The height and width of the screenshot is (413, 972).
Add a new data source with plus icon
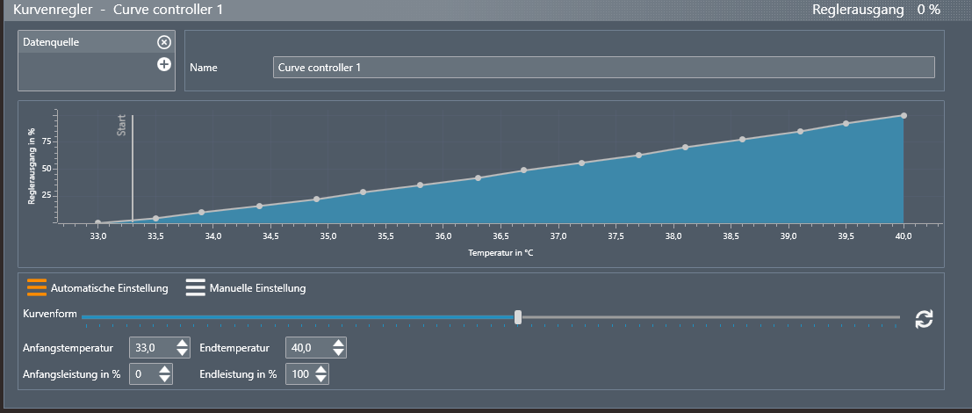coord(163,64)
